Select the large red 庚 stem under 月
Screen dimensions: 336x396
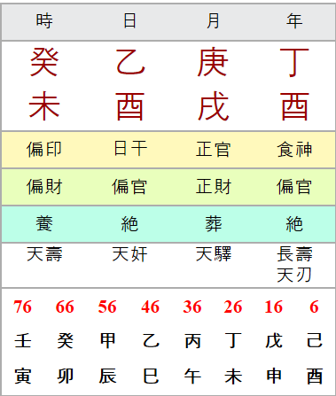click(213, 62)
